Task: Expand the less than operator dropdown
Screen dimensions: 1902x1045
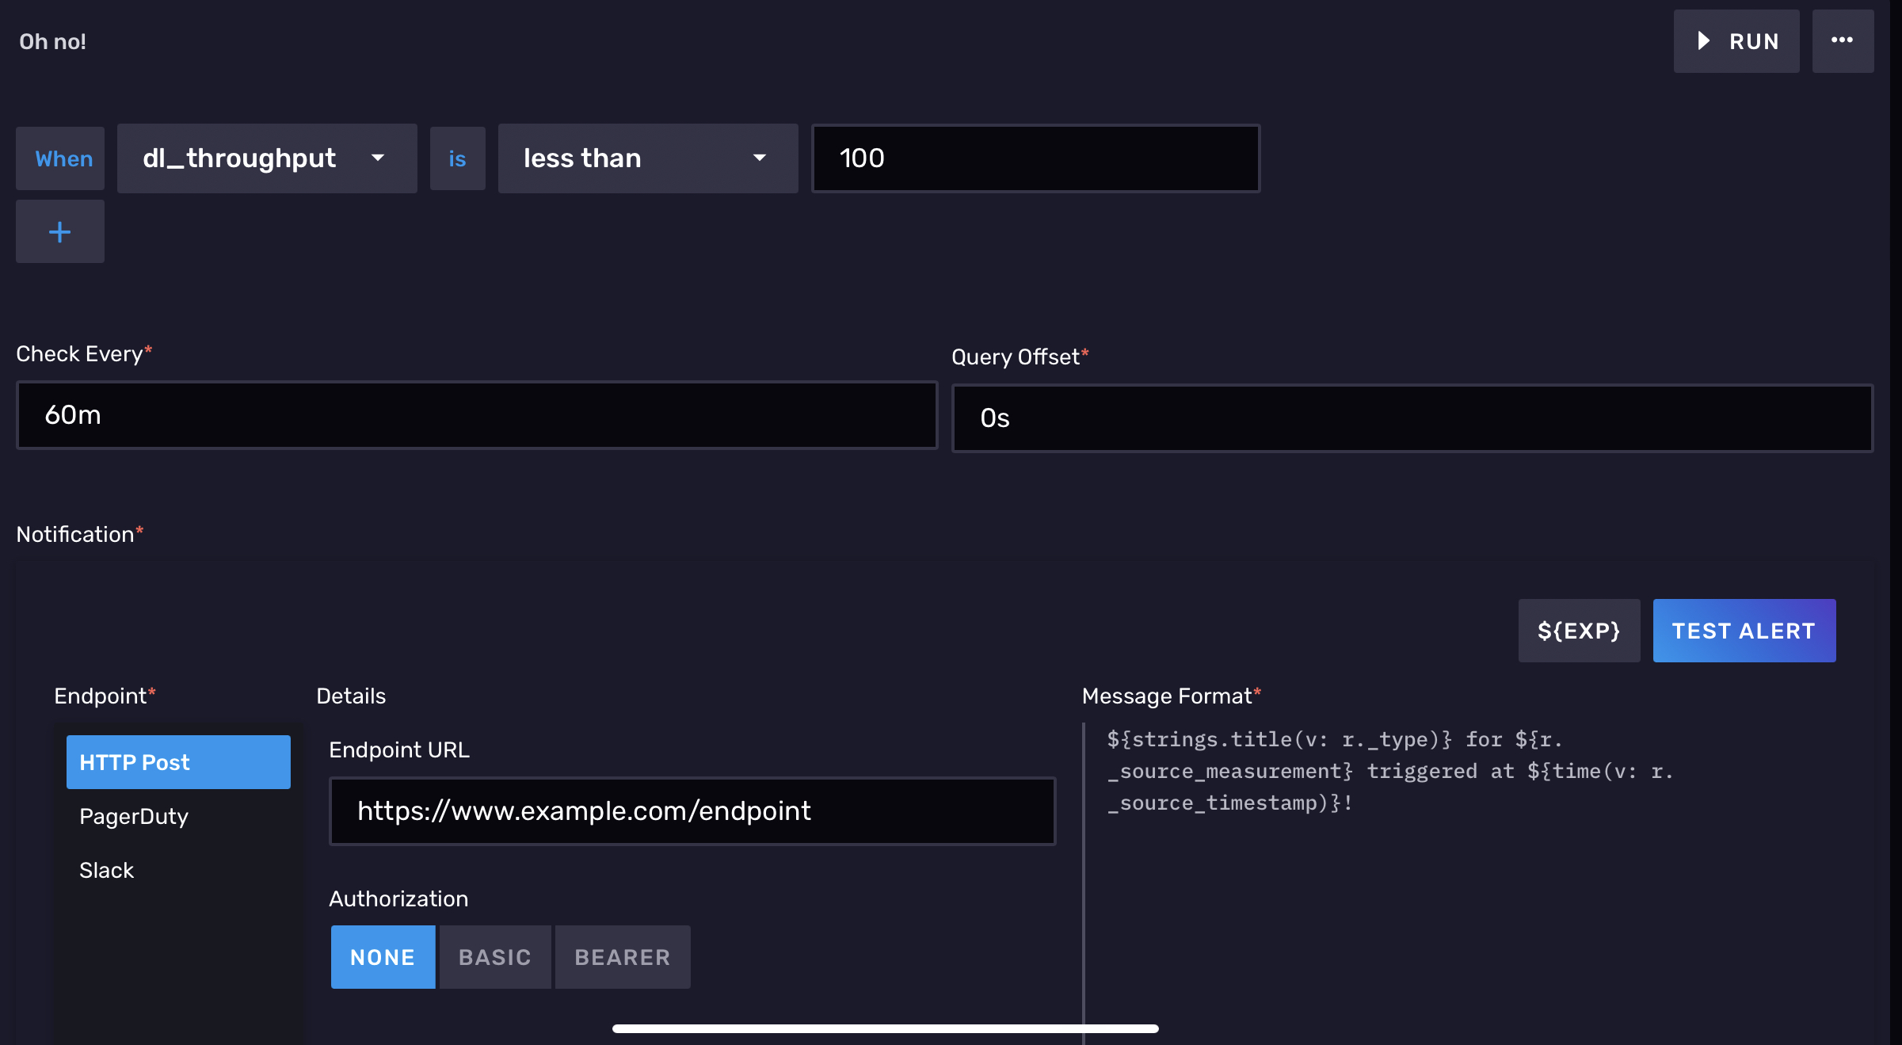Action: click(647, 158)
